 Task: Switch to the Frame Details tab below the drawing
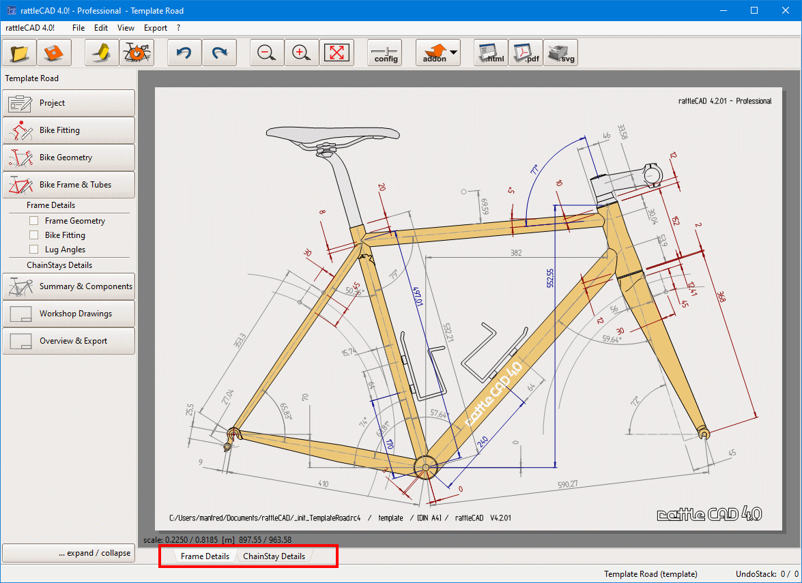coord(205,556)
